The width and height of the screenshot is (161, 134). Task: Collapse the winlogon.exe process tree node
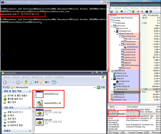click(x=114, y=31)
